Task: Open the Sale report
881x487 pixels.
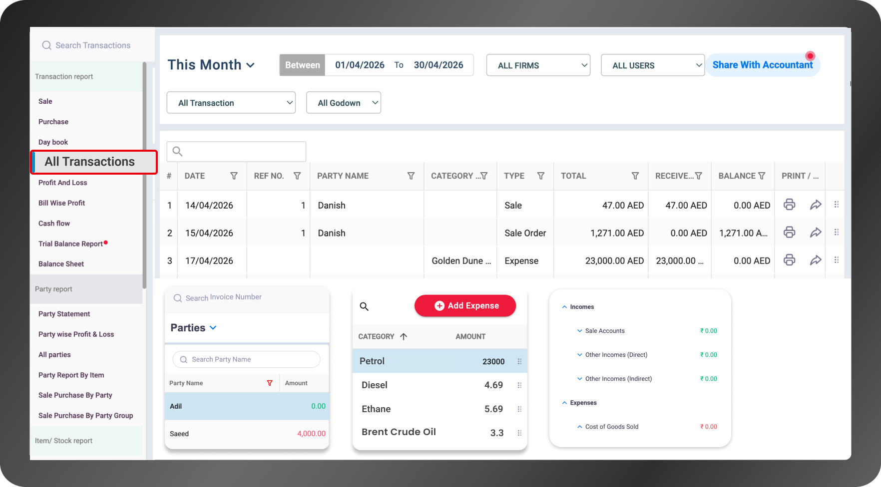Action: (45, 101)
